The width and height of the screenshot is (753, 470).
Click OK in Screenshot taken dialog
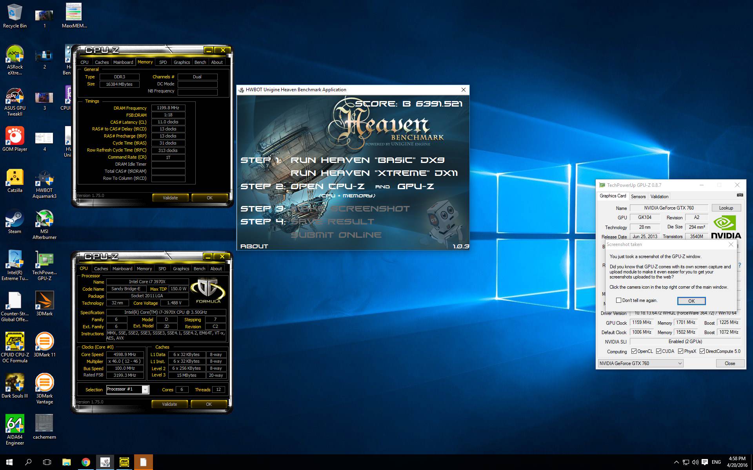(x=691, y=301)
